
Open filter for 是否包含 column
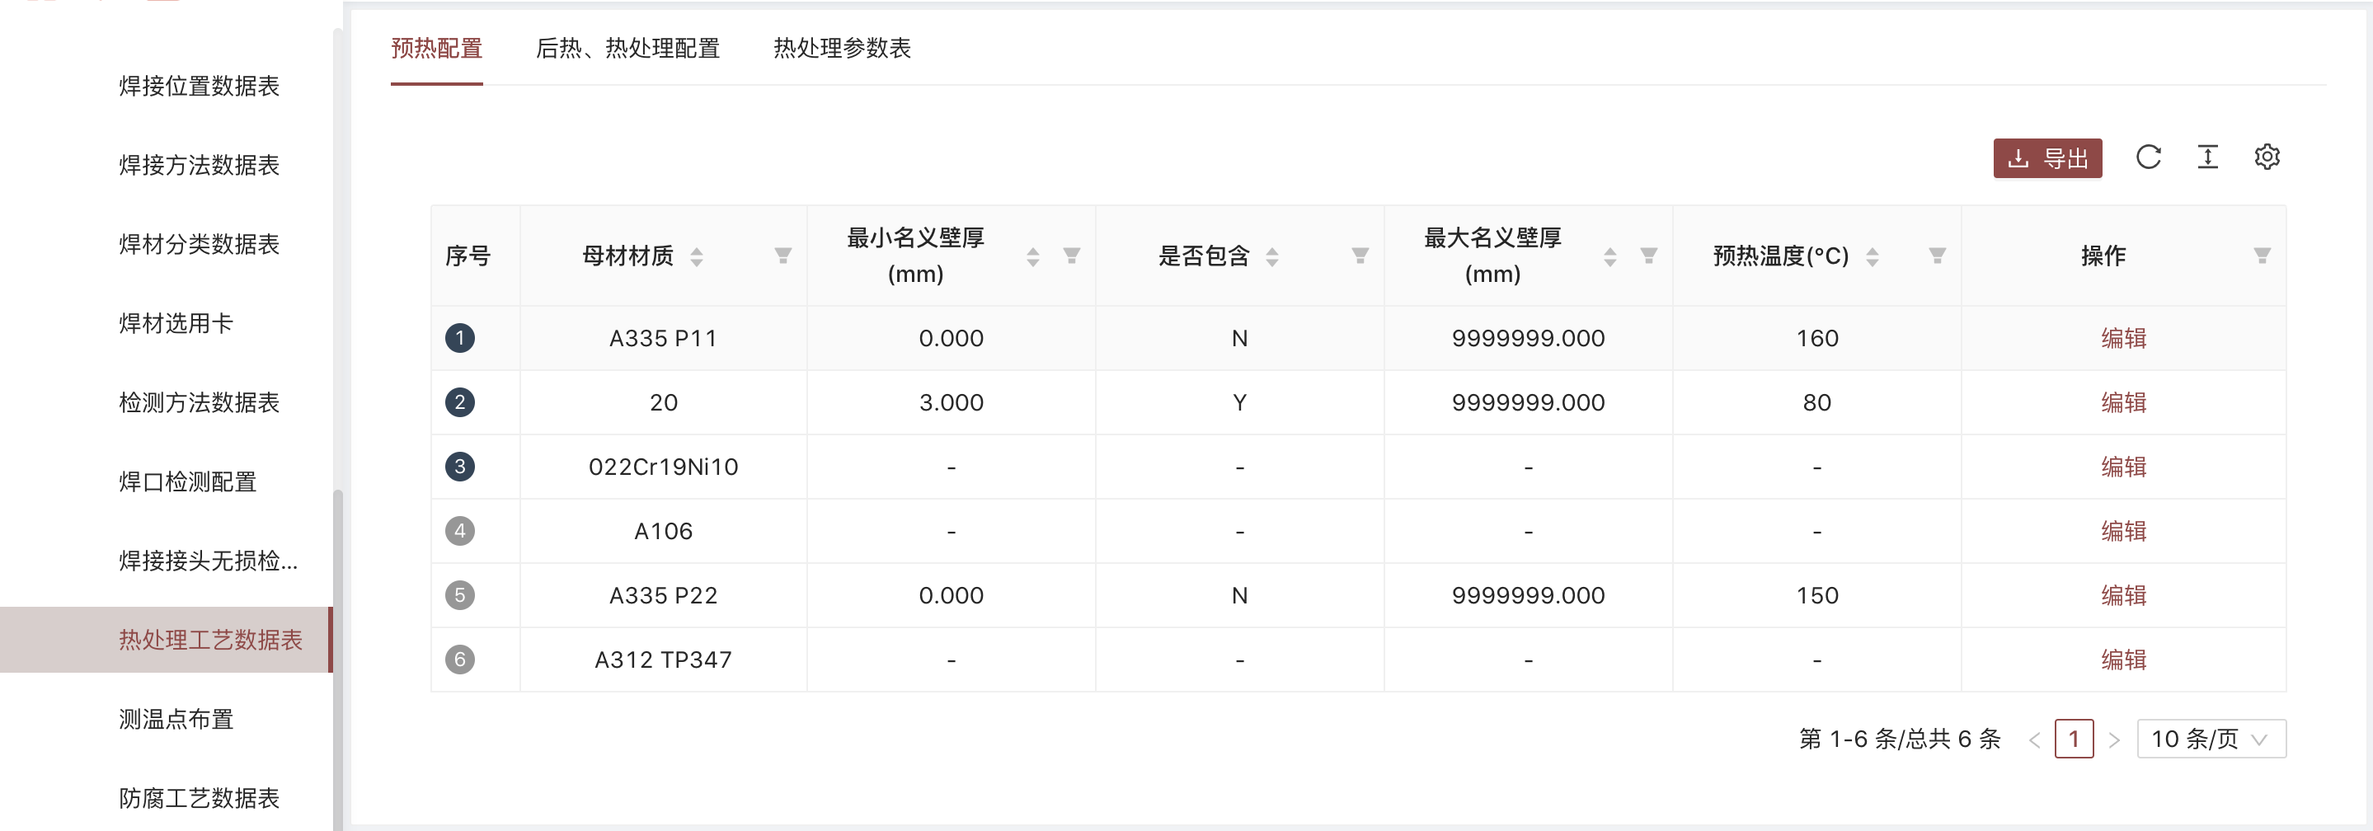(x=1360, y=256)
